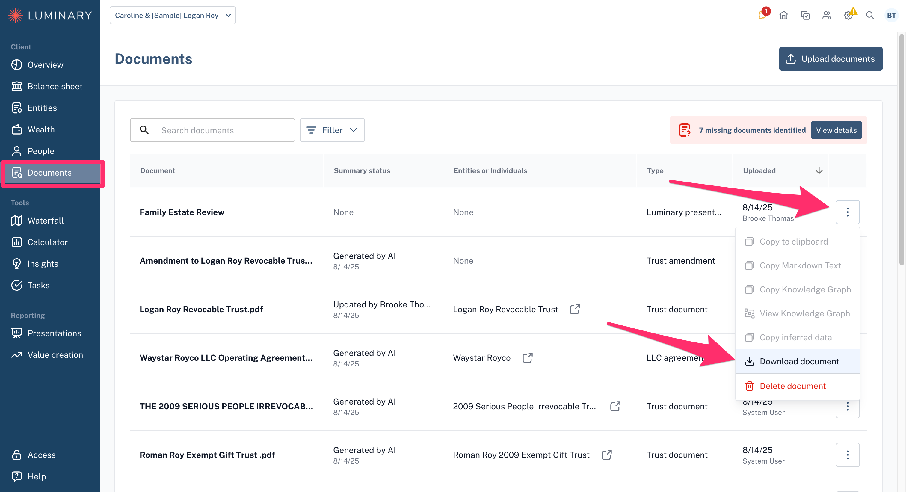
Task: Click the 7 missing documents identified text
Action: (x=752, y=130)
